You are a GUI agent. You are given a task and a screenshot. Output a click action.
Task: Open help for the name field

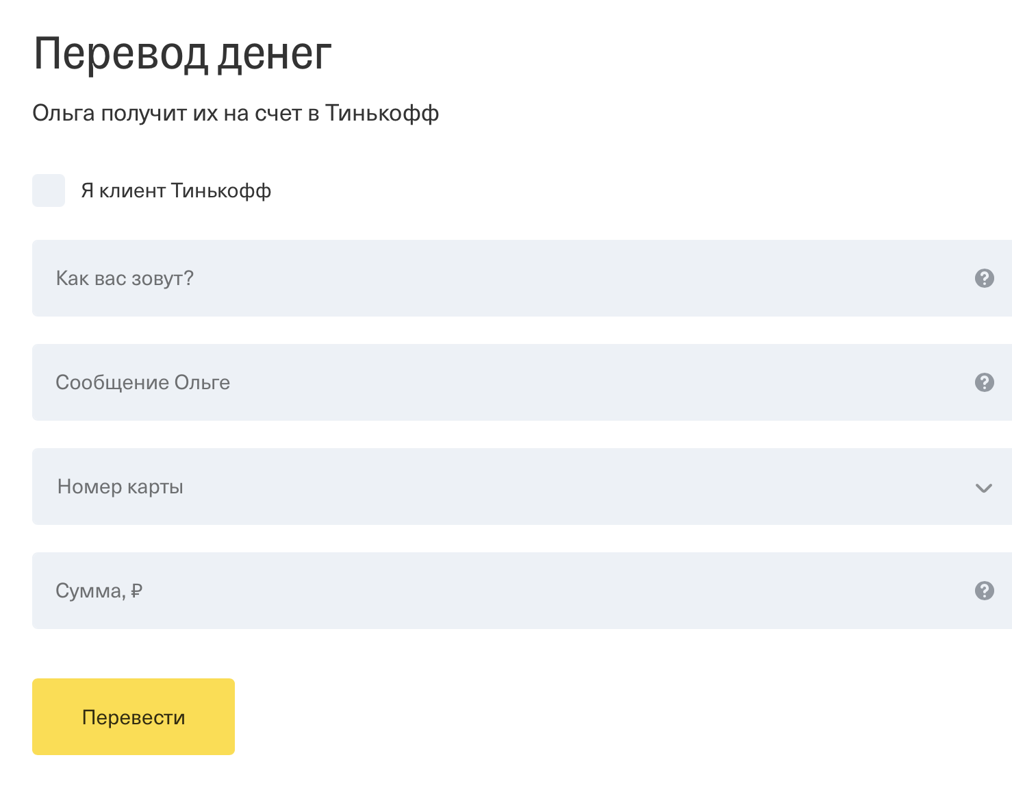pos(984,278)
